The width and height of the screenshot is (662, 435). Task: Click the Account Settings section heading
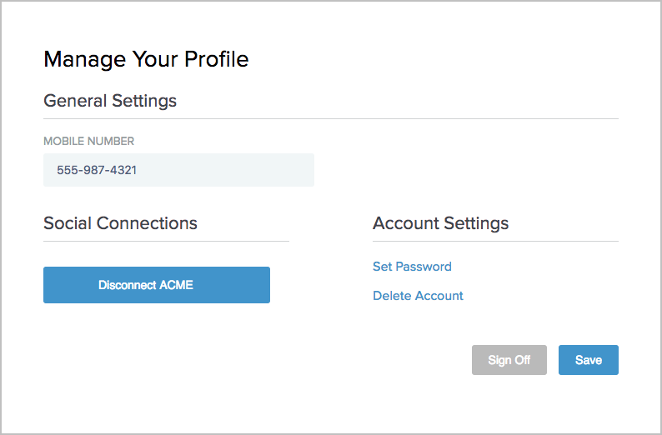click(440, 223)
